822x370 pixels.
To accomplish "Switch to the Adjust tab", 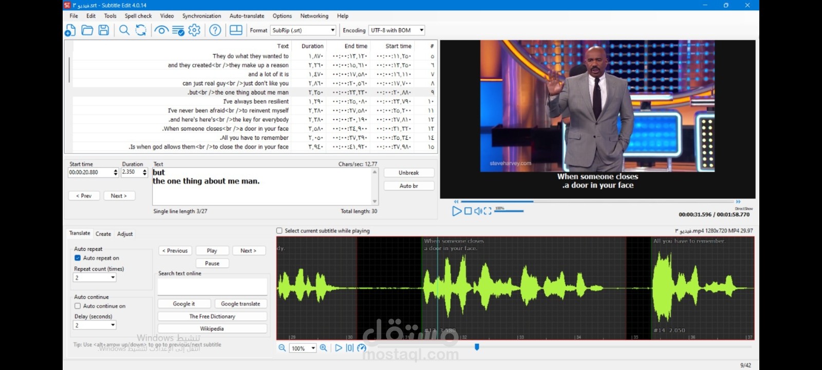I will [125, 234].
